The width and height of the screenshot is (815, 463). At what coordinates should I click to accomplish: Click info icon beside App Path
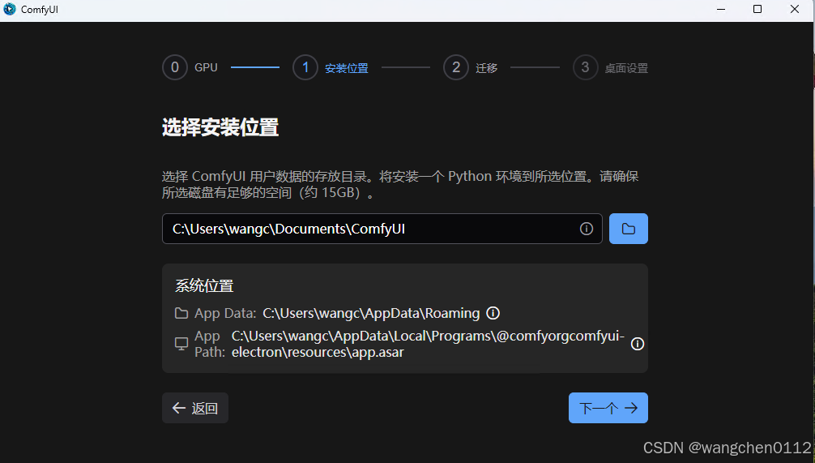[638, 344]
